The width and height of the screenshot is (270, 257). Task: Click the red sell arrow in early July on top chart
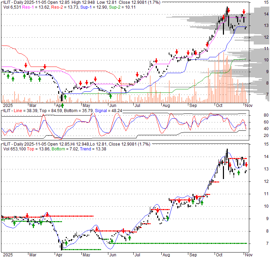[x=137, y=75]
